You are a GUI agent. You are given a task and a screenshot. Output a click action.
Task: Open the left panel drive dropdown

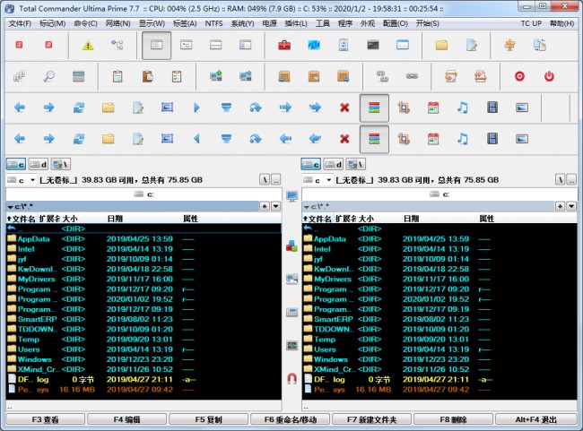[22, 180]
